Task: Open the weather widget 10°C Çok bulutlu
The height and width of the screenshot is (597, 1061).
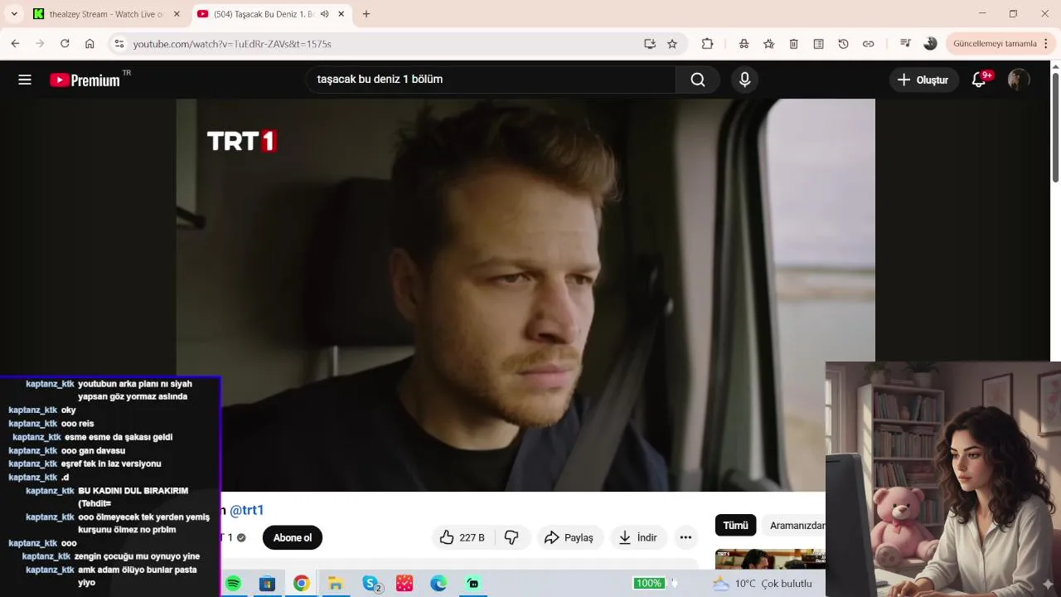Action: (x=763, y=584)
